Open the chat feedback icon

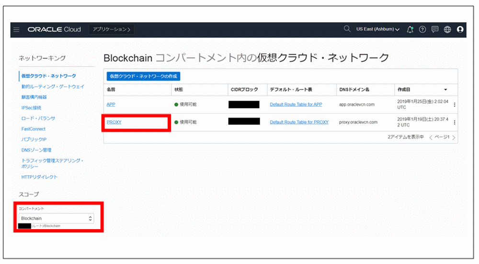(435, 30)
